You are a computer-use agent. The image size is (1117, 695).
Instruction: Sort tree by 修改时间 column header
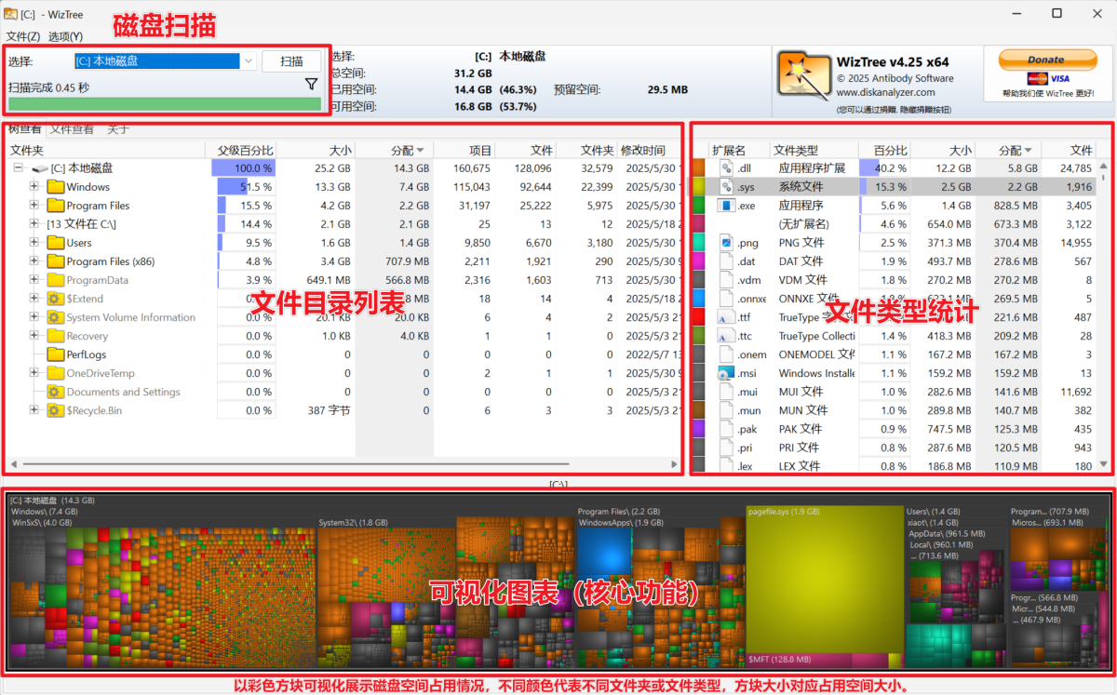pos(643,150)
